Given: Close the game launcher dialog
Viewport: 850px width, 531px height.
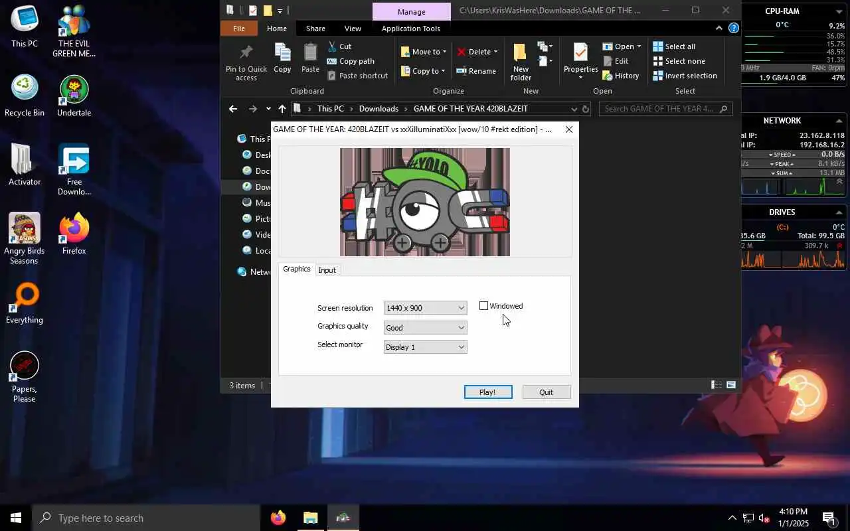Looking at the screenshot, I should pos(568,129).
